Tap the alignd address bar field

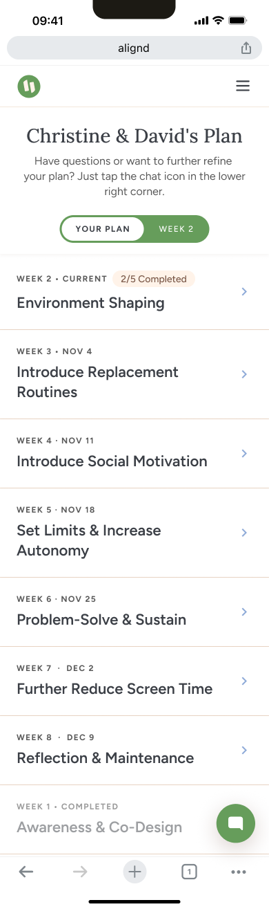134,48
